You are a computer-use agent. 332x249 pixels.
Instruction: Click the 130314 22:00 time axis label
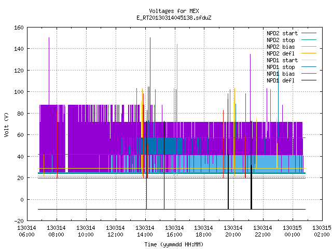tap(263, 231)
